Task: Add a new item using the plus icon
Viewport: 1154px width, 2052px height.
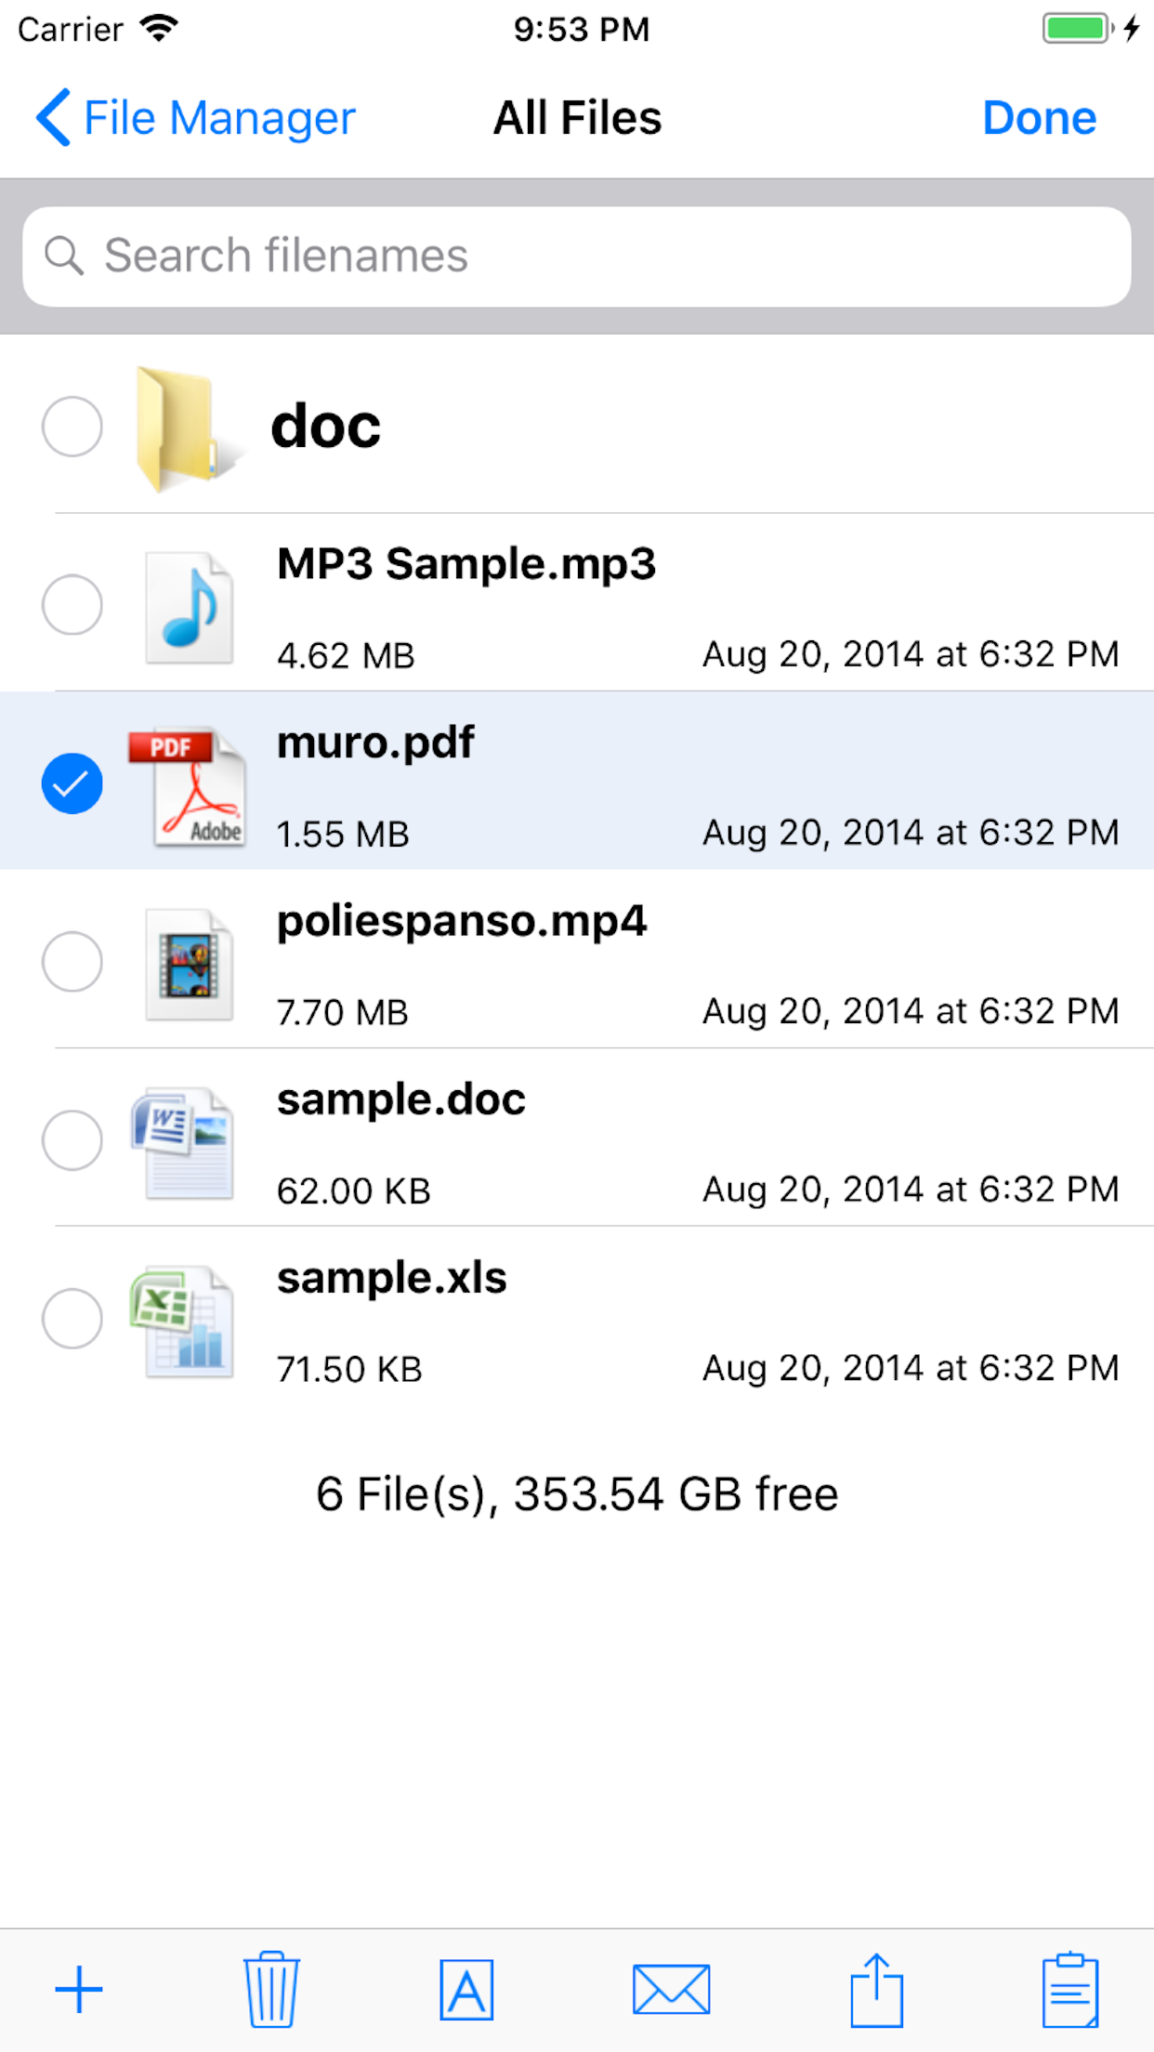Action: point(78,1988)
